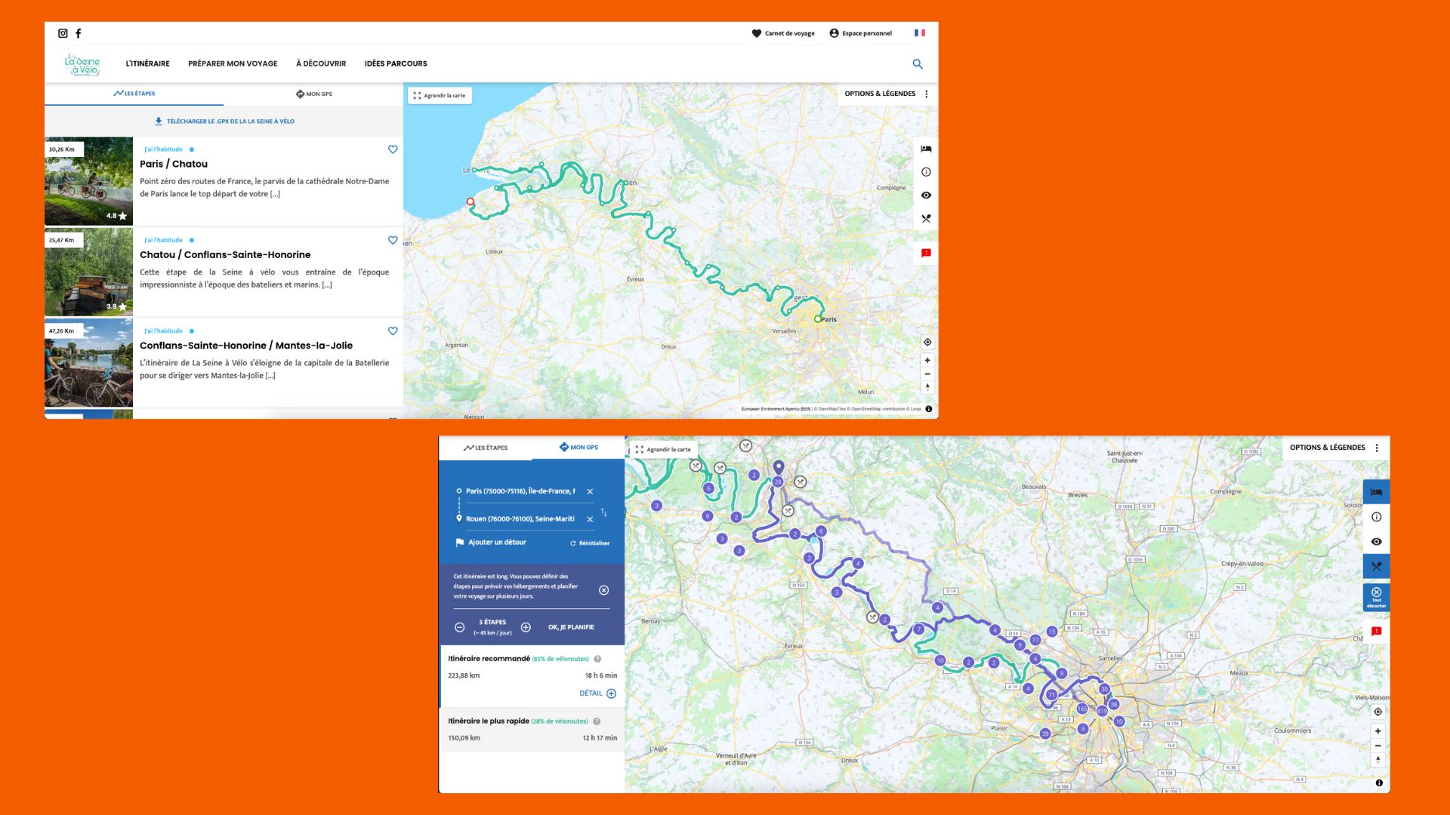Screen dimensions: 1450x815
Task: Select MON GPS tab in bottom window
Action: [x=578, y=447]
